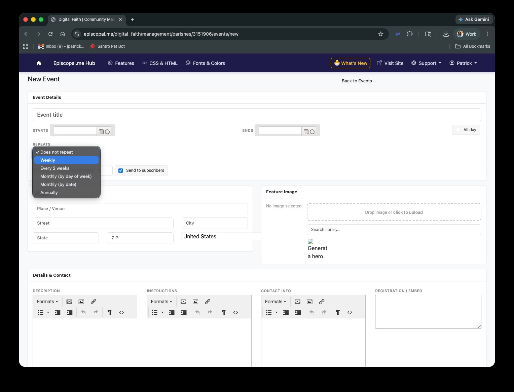Open a new Chrome tab
The image size is (514, 392).
pyautogui.click(x=133, y=19)
